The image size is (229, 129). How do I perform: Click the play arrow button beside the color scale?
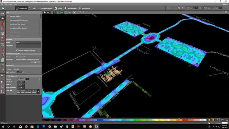click(x=218, y=120)
